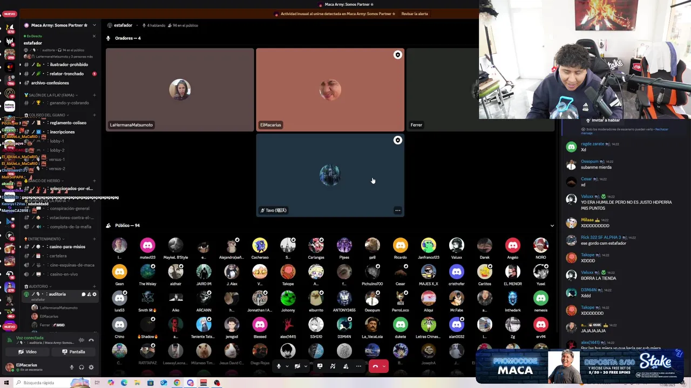This screenshot has width=691, height=388.
Task: Edit auditoria channel settings gear
Action: point(94,294)
